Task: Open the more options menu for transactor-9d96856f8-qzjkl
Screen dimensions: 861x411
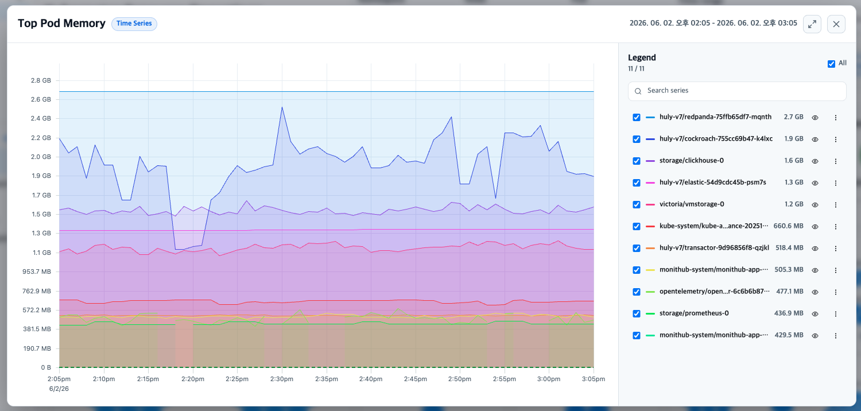Action: [x=836, y=249]
